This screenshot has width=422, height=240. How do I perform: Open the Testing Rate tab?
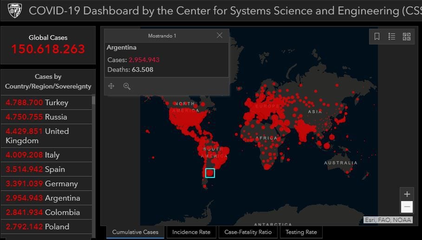[301, 232]
